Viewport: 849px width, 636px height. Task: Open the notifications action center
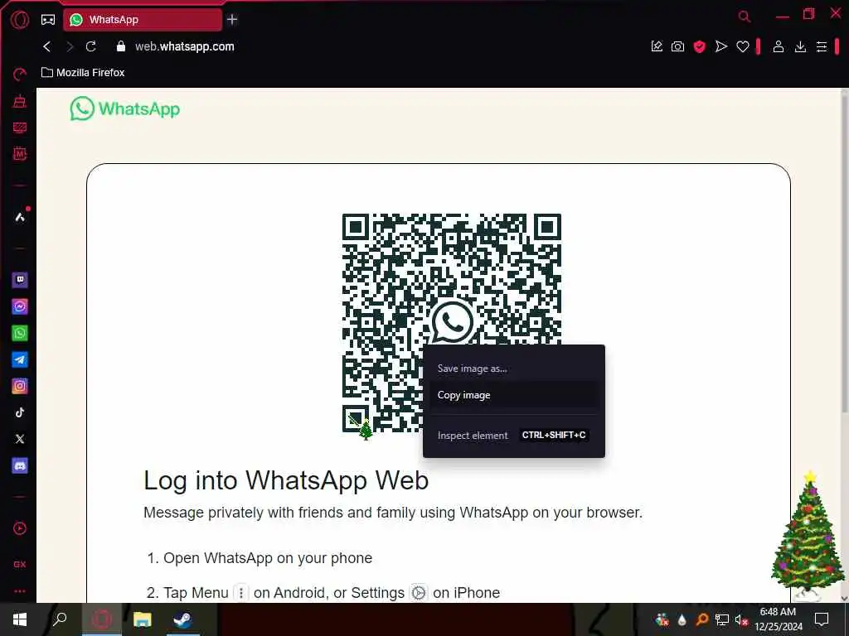(822, 619)
